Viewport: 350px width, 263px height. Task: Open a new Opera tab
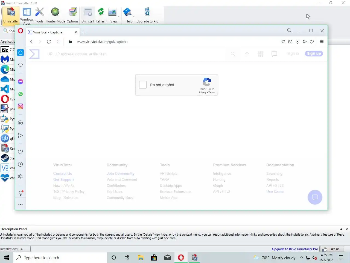click(x=84, y=32)
